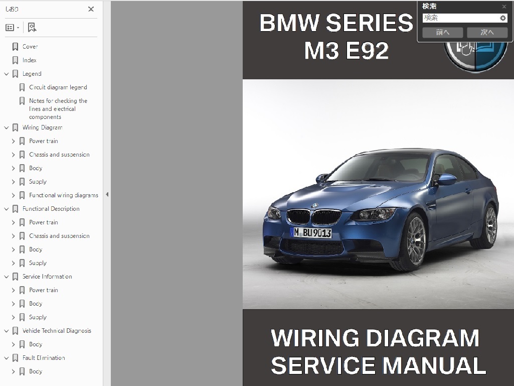Expand Supply under Service Information
This screenshot has width=514, height=386.
pos(13,317)
